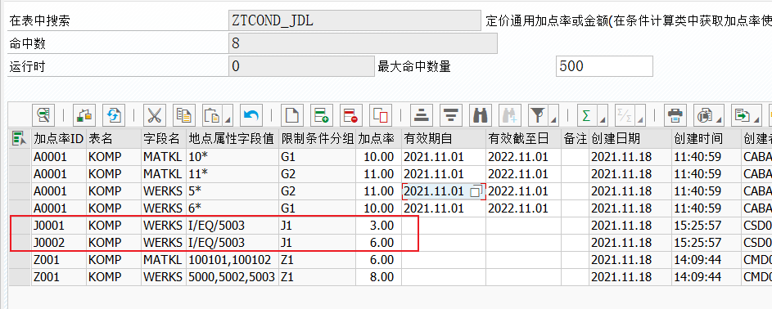Click the 备注 column header
The height and width of the screenshot is (309, 772).
click(575, 139)
